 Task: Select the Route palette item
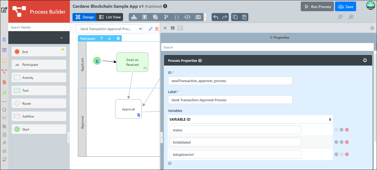click(x=39, y=103)
